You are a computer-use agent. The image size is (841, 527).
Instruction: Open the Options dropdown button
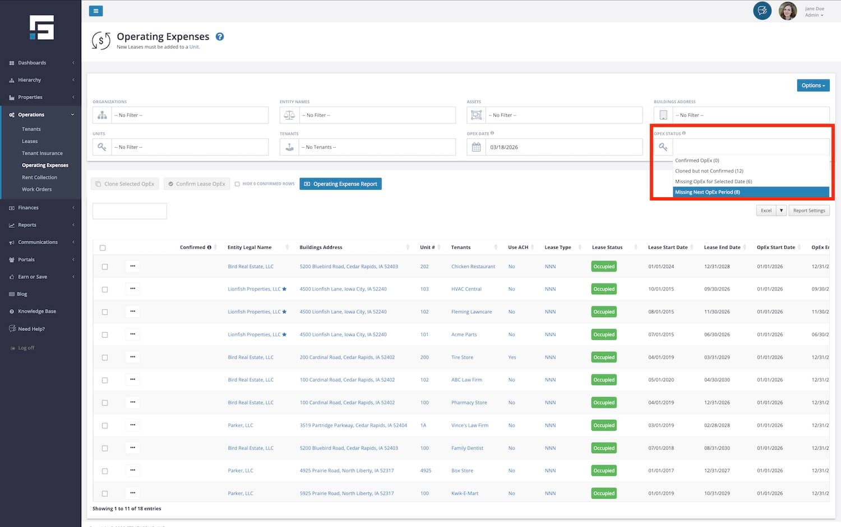coord(813,86)
